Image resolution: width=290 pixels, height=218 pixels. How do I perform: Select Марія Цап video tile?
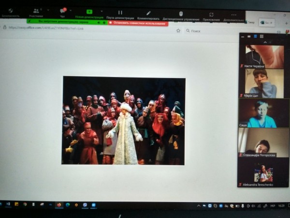(x=264, y=83)
